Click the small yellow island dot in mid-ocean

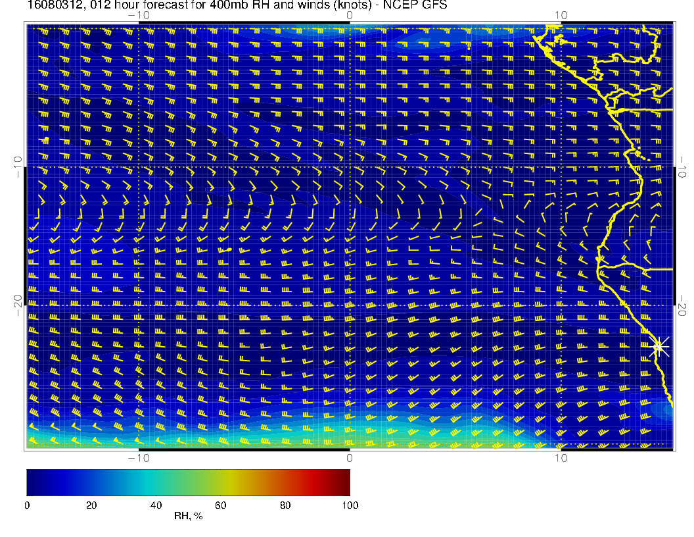click(229, 250)
